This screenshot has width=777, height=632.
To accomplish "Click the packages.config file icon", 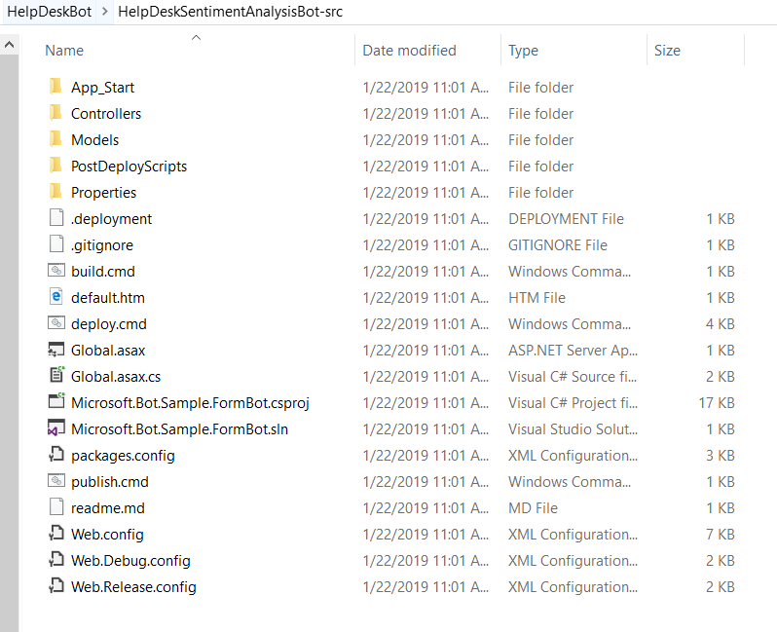I will (56, 455).
